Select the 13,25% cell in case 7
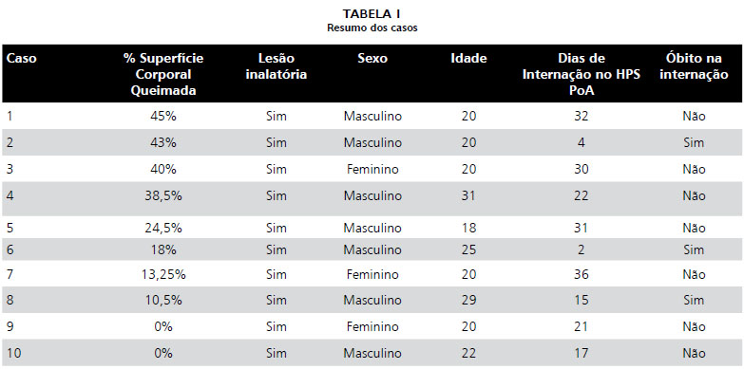 (163, 275)
